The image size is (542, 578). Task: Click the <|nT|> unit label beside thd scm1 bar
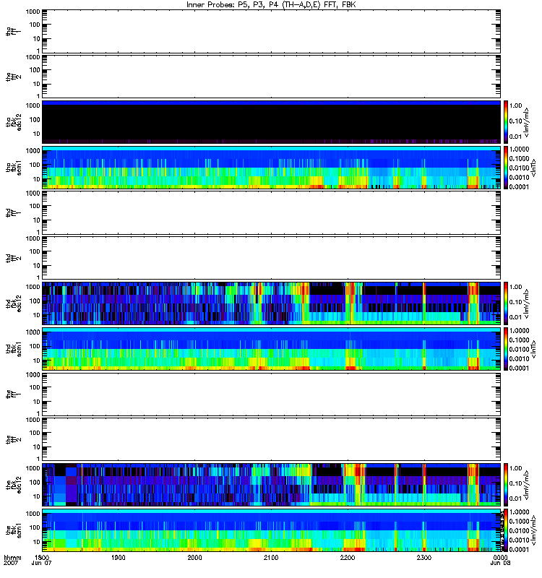coord(533,349)
